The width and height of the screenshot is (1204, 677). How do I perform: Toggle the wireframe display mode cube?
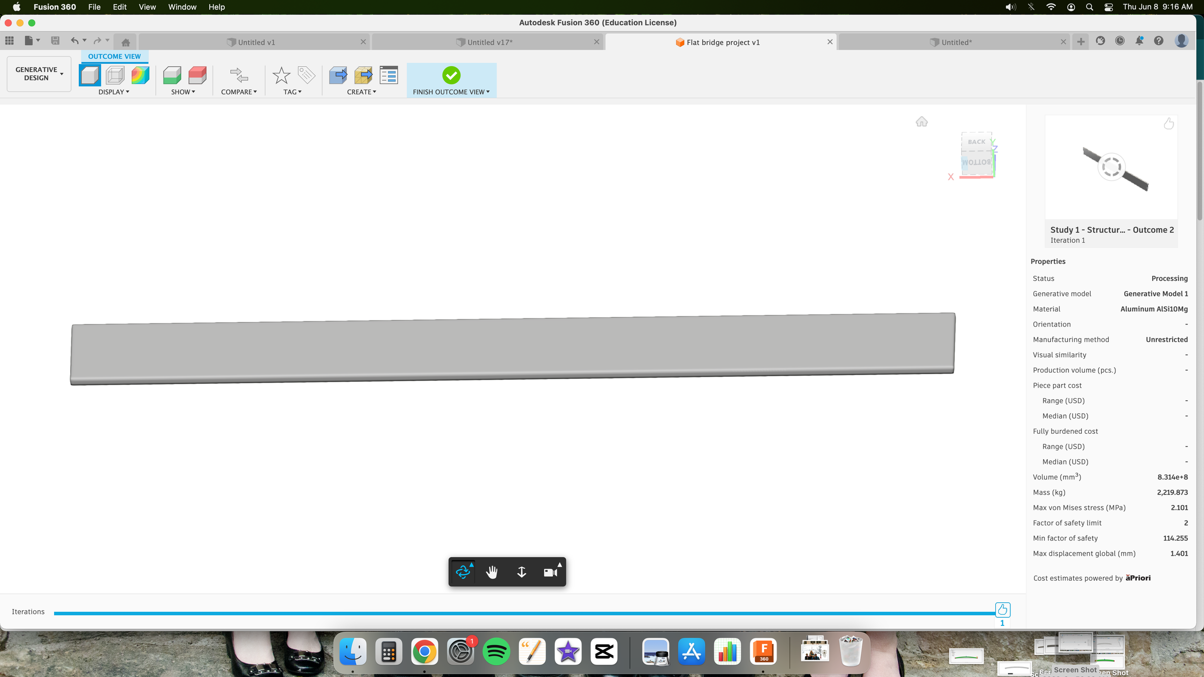coord(115,75)
